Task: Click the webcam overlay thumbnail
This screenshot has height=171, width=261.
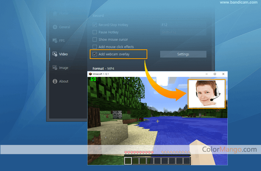Action: tap(207, 94)
